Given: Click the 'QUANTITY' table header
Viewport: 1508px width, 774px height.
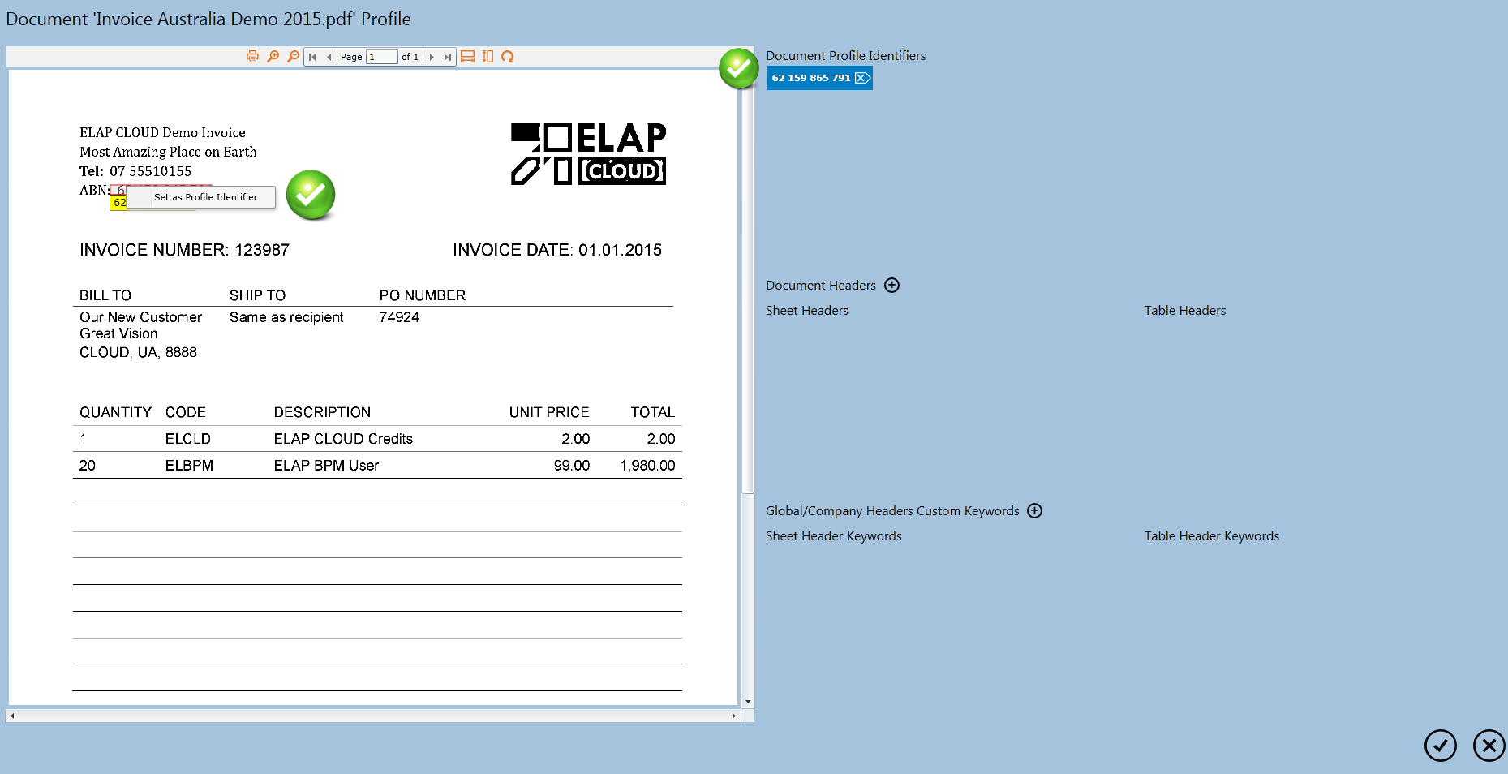Looking at the screenshot, I should point(115,412).
